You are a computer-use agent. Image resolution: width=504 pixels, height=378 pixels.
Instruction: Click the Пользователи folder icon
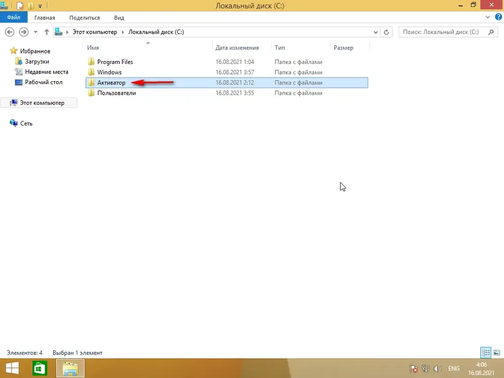[91, 93]
